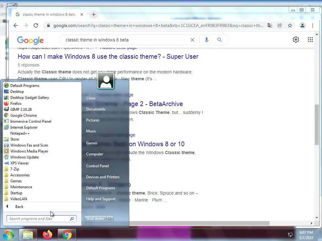Image resolution: width=322 pixels, height=241 pixels.
Task: Open Documents from the Start menu
Action: tap(96, 109)
